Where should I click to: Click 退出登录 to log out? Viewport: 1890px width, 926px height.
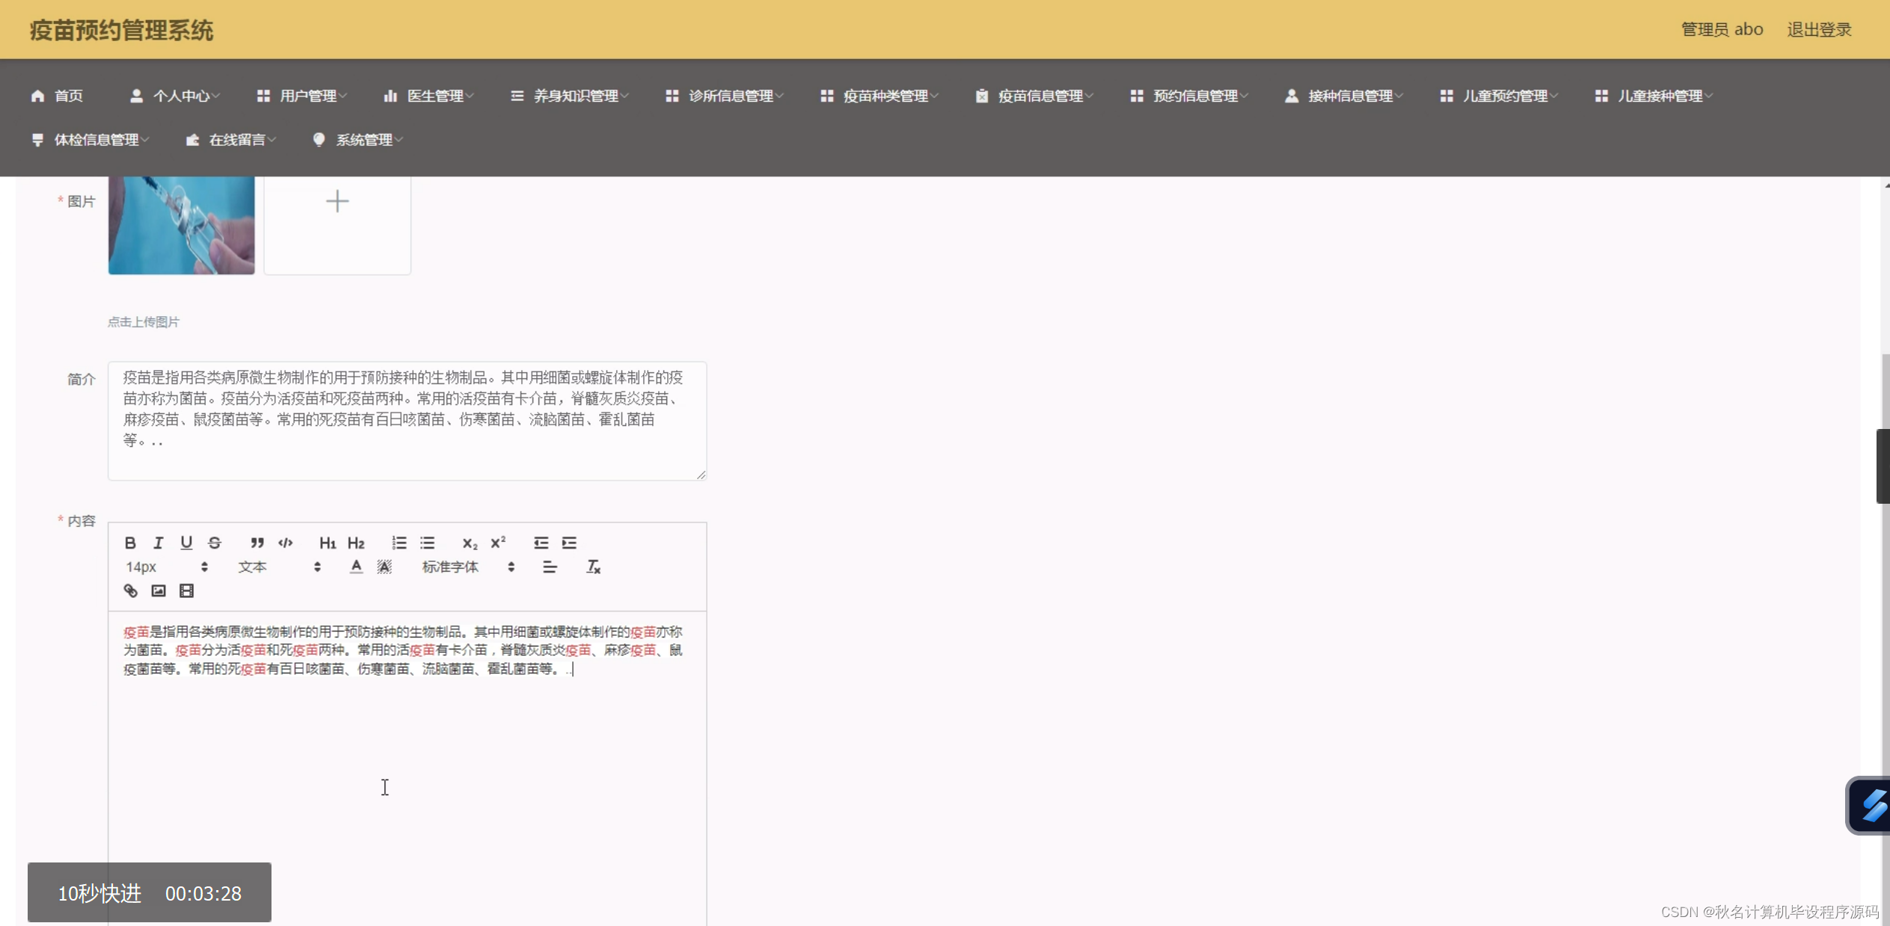[1818, 29]
